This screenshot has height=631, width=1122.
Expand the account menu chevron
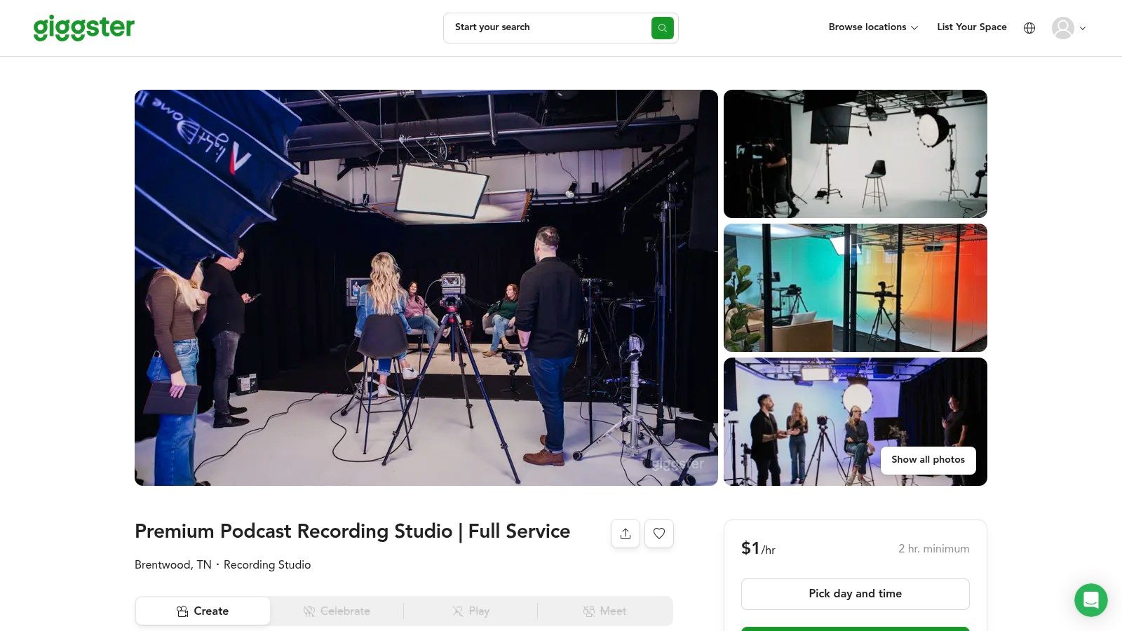1083,29
